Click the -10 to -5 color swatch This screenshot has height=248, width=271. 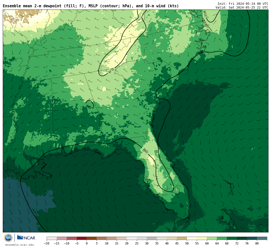[x=72, y=238]
